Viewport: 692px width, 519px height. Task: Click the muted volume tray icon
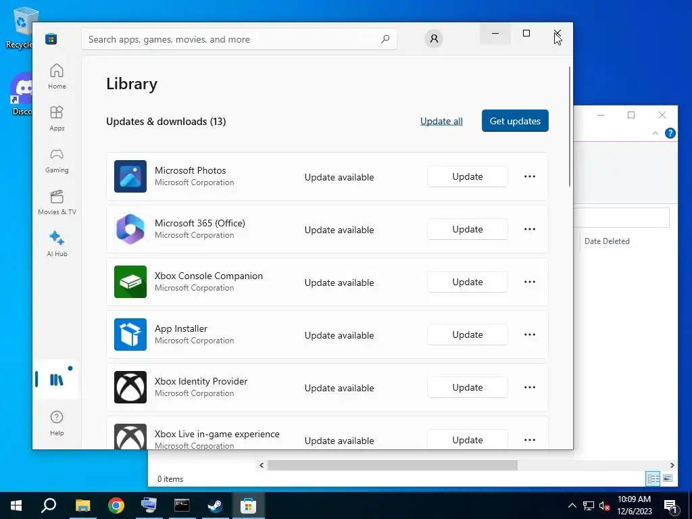[605, 505]
